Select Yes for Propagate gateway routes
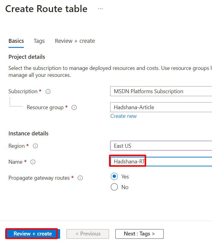The width and height of the screenshot is (212, 246). (x=114, y=176)
